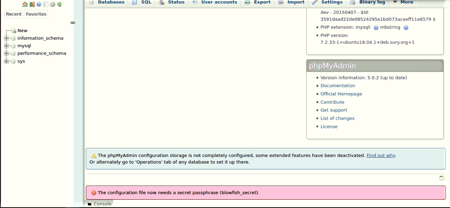Viewport: 450px width, 208px height.
Task: Click the PHP version value '7.2.33-1+ubuntu18.04.1+deb.sury.org+1'
Action: tap(367, 42)
